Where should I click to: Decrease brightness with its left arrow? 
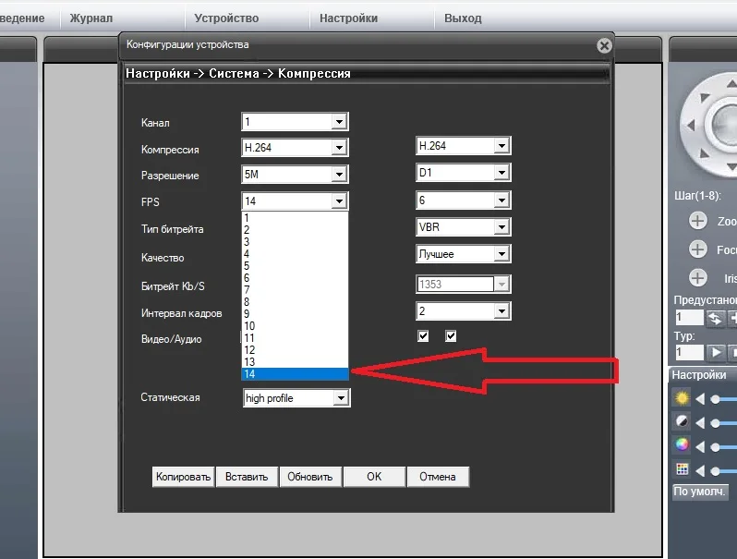(700, 399)
